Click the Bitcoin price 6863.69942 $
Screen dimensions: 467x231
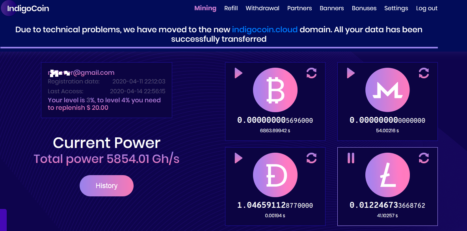pyautogui.click(x=275, y=131)
